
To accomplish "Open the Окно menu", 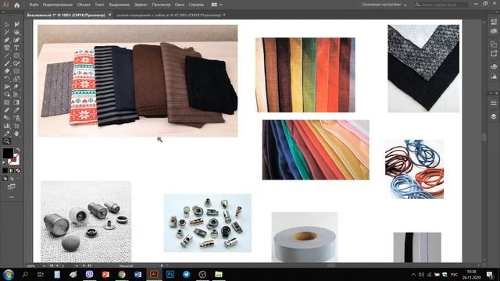I will coord(180,5).
